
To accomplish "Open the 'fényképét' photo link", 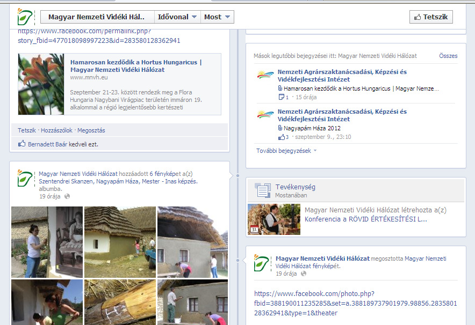I will [325, 266].
